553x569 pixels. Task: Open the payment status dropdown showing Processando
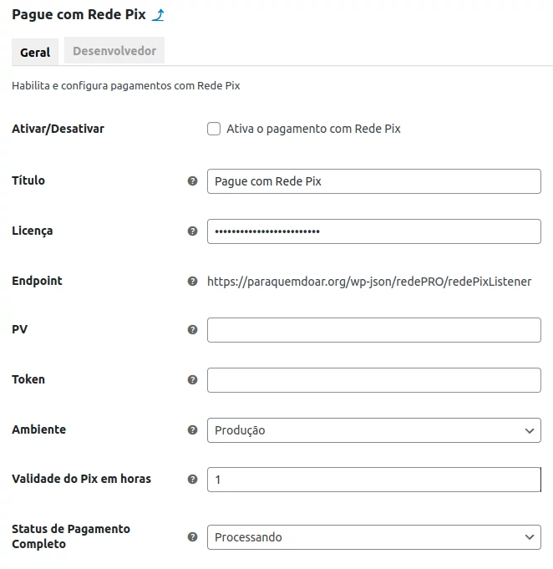click(x=373, y=537)
